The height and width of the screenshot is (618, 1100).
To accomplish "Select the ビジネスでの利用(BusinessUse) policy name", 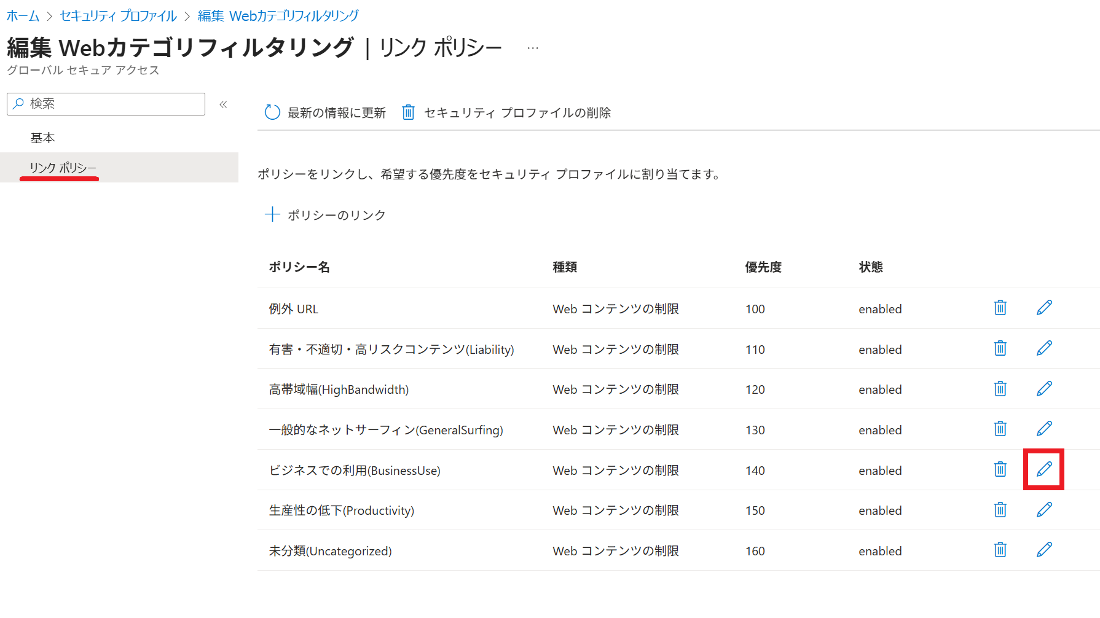I will 355,471.
